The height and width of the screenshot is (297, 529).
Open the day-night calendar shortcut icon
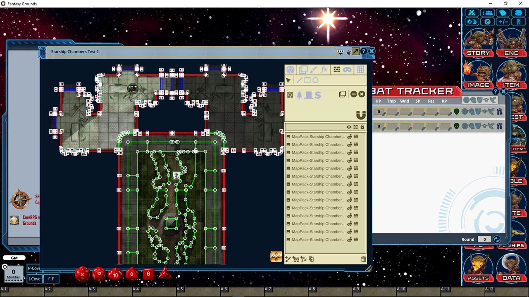(472, 22)
